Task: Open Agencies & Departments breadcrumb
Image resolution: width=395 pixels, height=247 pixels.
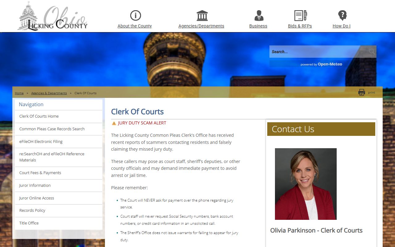Action: tap(49, 93)
